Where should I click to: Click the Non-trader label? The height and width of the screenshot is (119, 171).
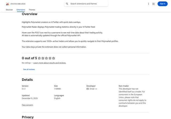[x=124, y=86]
